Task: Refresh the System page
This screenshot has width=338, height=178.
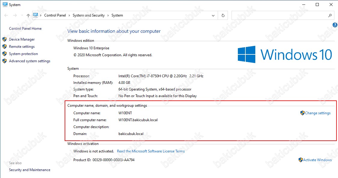Action: pyautogui.click(x=223, y=16)
